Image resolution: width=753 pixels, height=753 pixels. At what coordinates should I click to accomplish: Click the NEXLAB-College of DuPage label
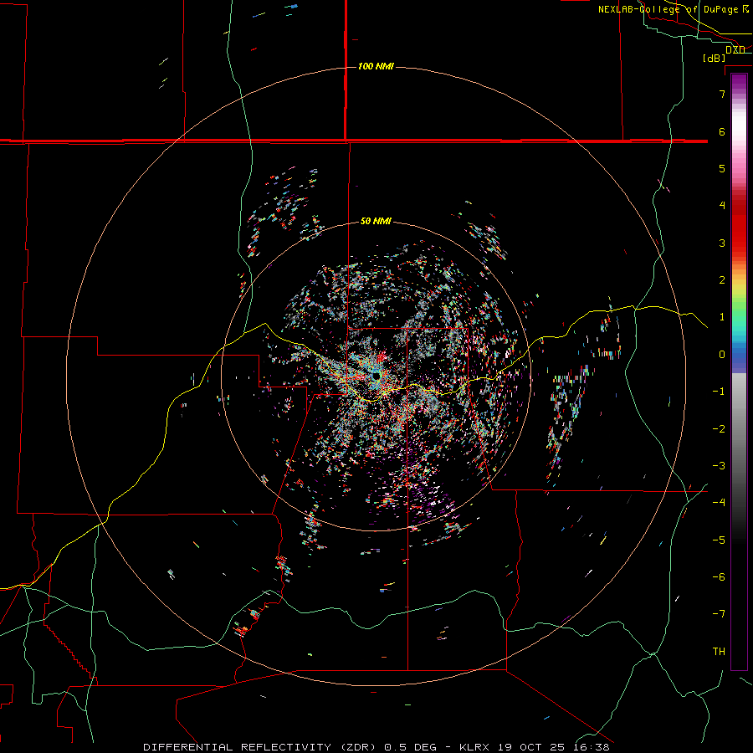pyautogui.click(x=674, y=9)
